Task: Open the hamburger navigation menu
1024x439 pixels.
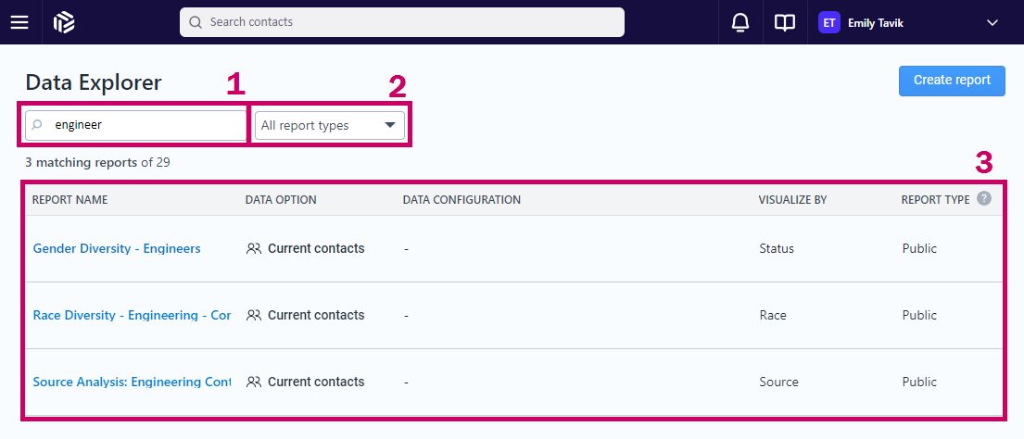Action: (19, 22)
